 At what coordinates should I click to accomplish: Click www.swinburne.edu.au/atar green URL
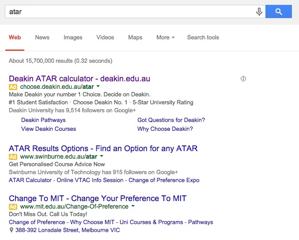(59, 156)
